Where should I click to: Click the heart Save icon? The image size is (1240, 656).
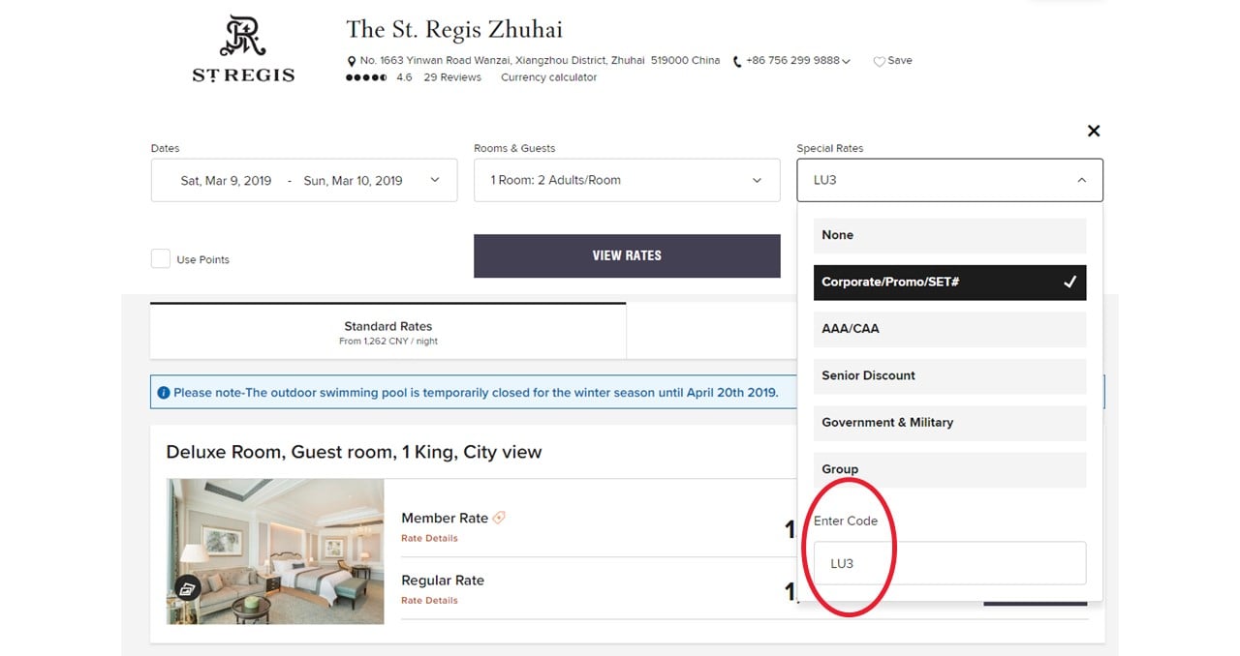[879, 61]
